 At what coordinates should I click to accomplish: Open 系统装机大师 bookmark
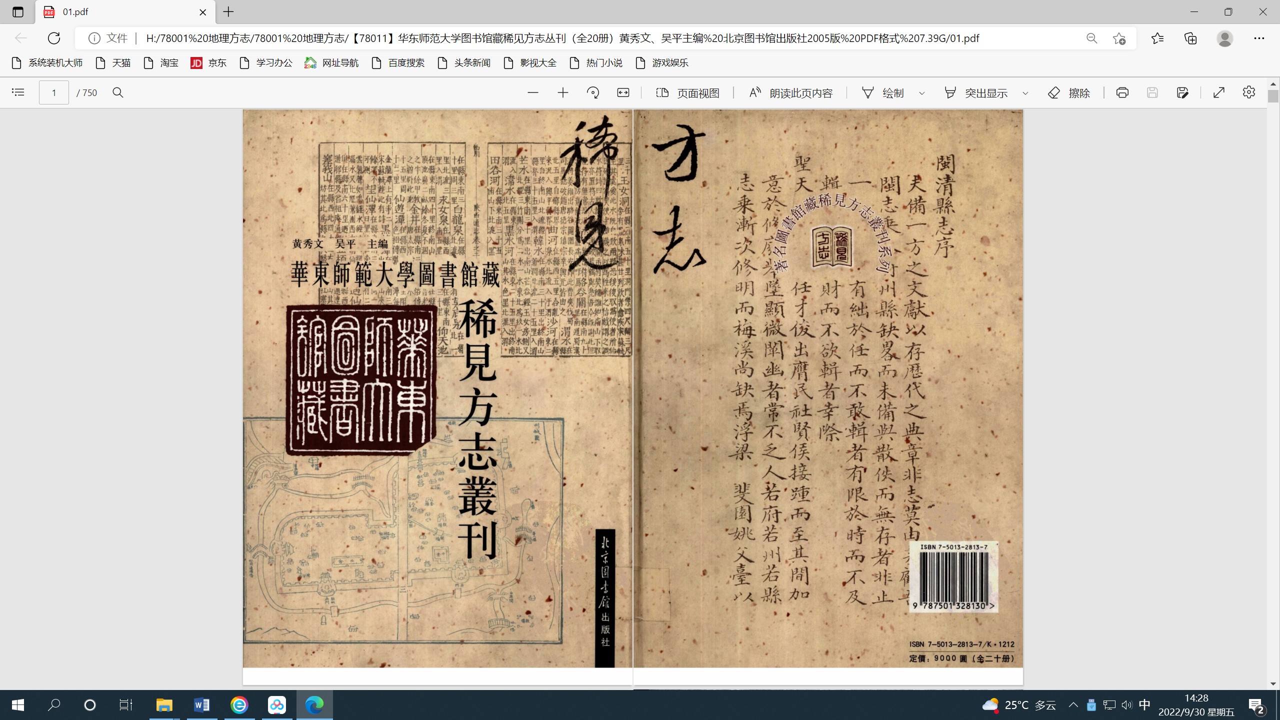[47, 62]
